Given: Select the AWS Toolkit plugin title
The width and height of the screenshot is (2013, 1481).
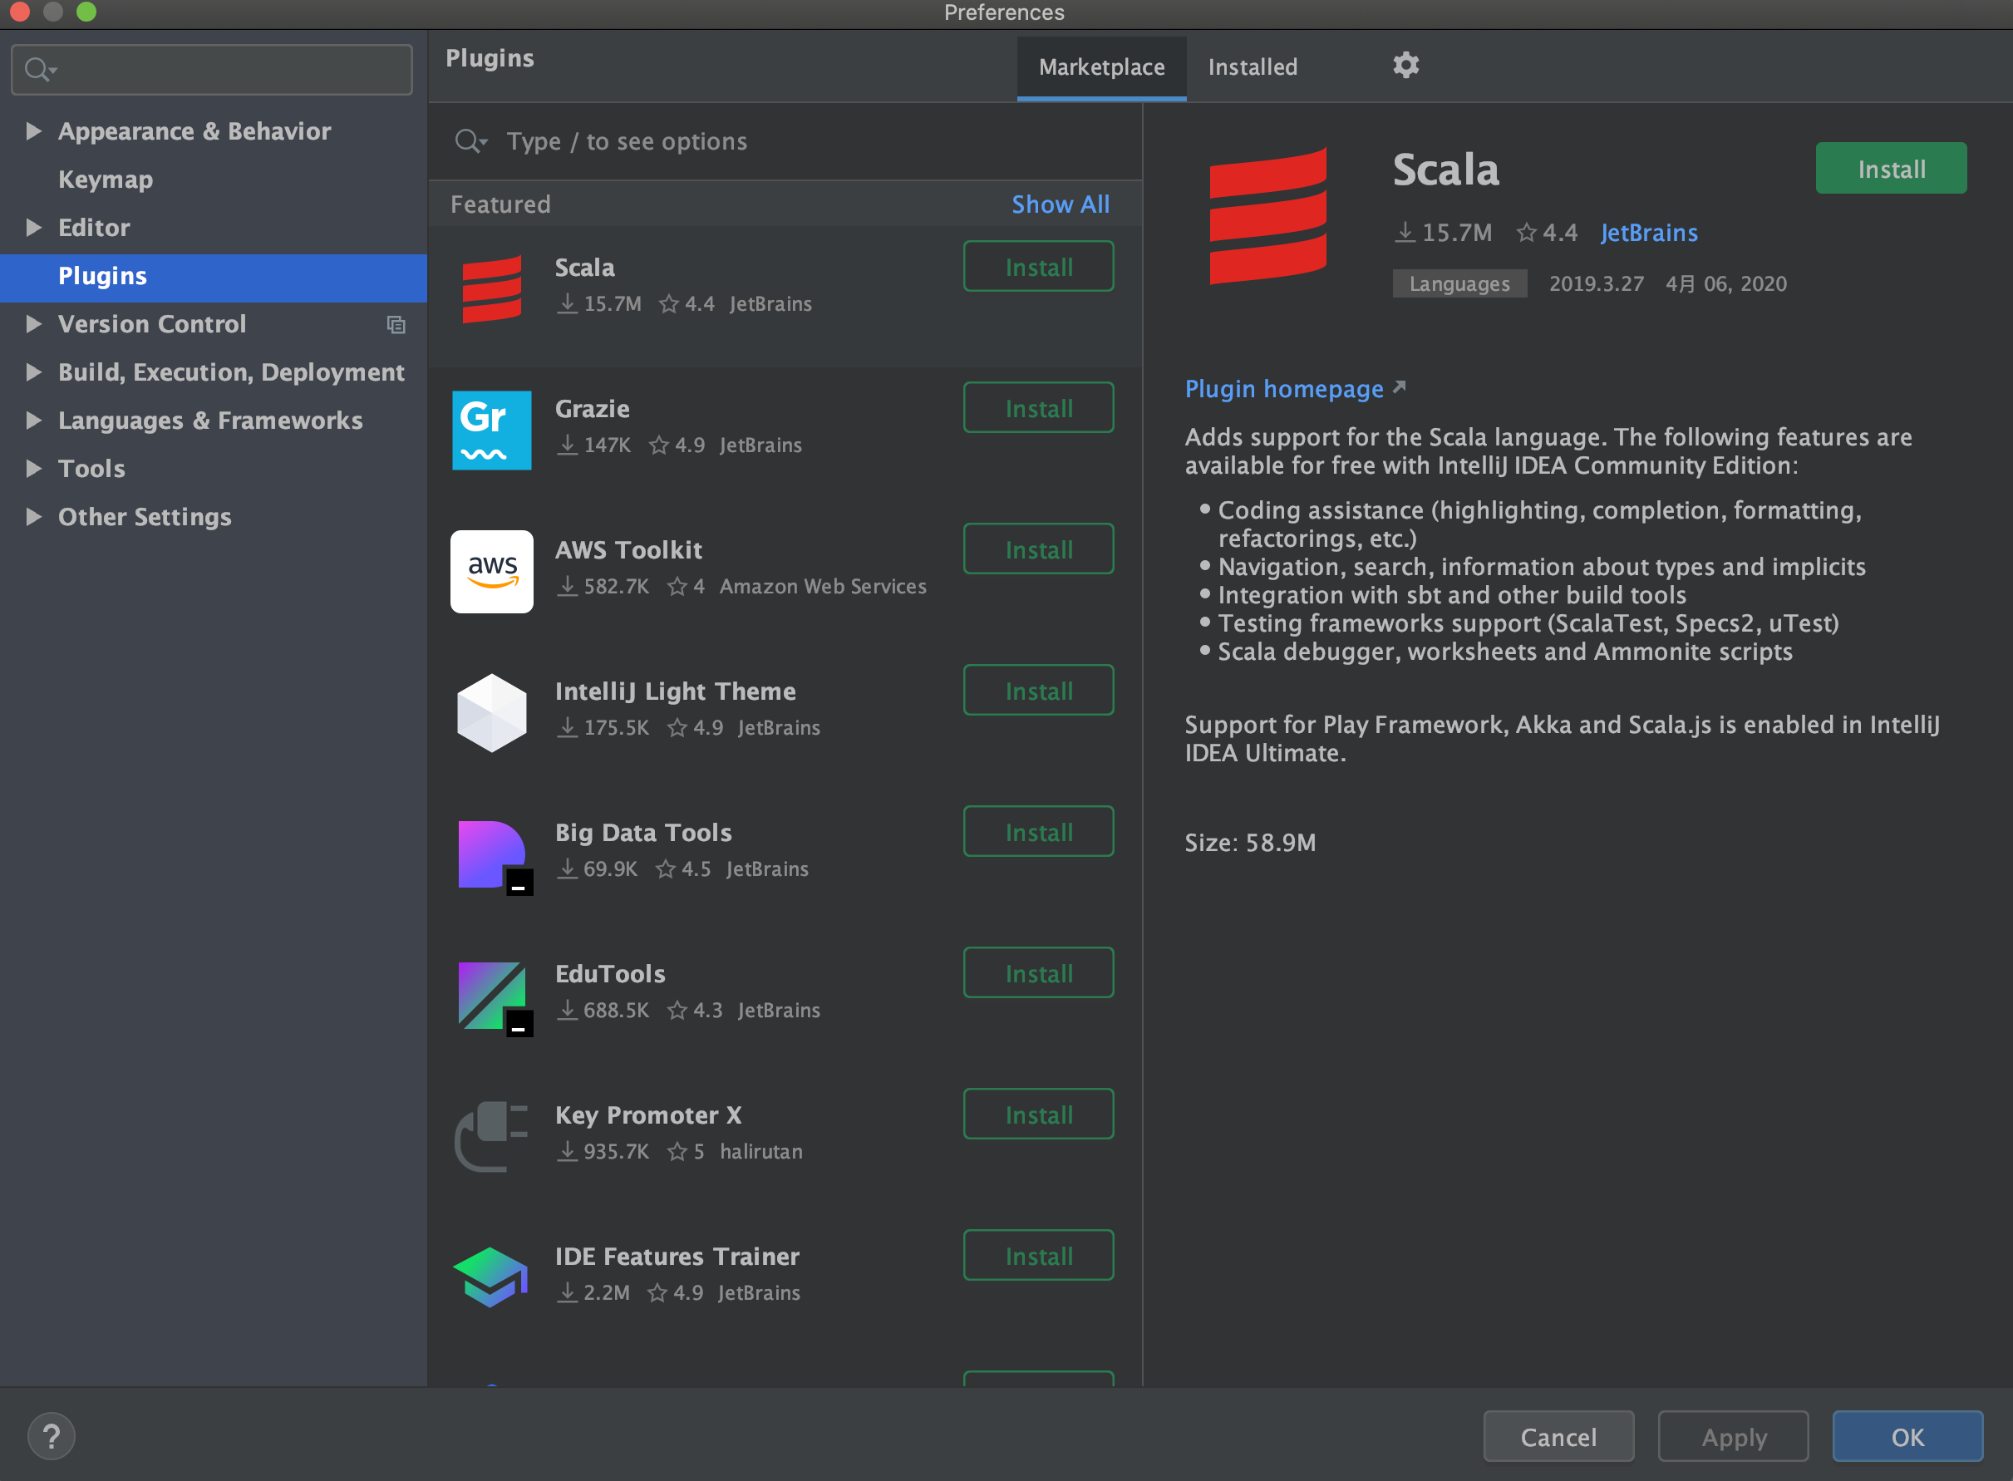Looking at the screenshot, I should click(x=628, y=549).
